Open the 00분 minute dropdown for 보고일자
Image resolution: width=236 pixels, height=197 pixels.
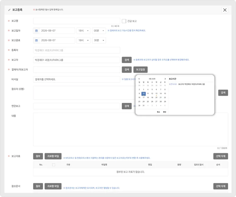click(x=99, y=31)
